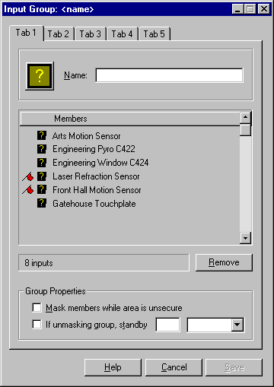
Task: Click the Remove button
Action: 224,262
